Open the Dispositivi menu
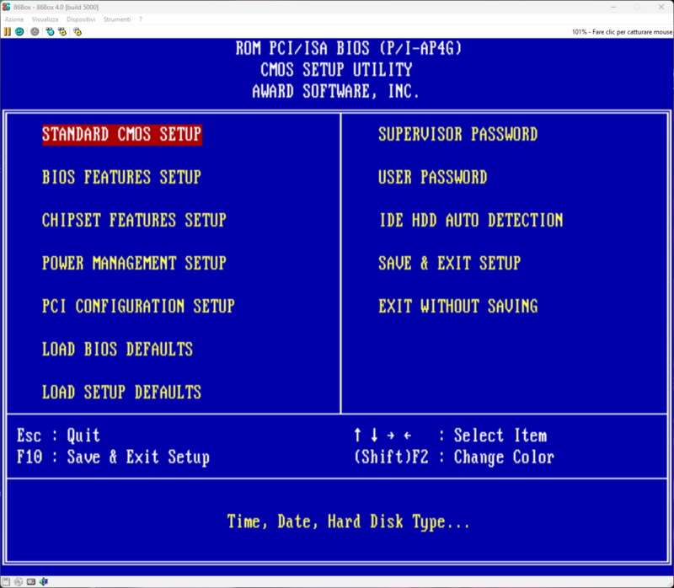This screenshot has width=674, height=588. click(x=81, y=19)
